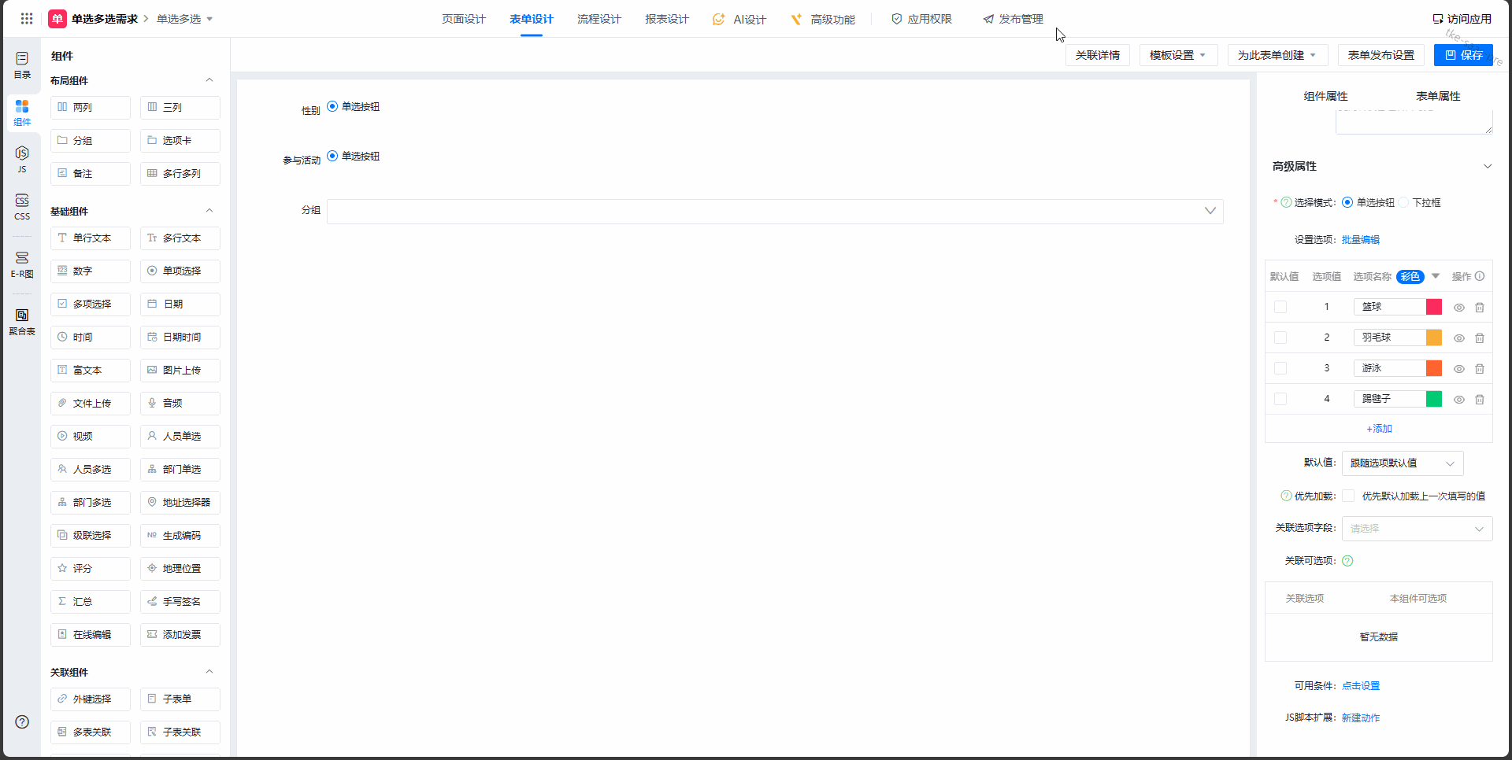Screen dimensions: 1512x760
Task: Click the 批量编辑 link
Action: point(1360,240)
